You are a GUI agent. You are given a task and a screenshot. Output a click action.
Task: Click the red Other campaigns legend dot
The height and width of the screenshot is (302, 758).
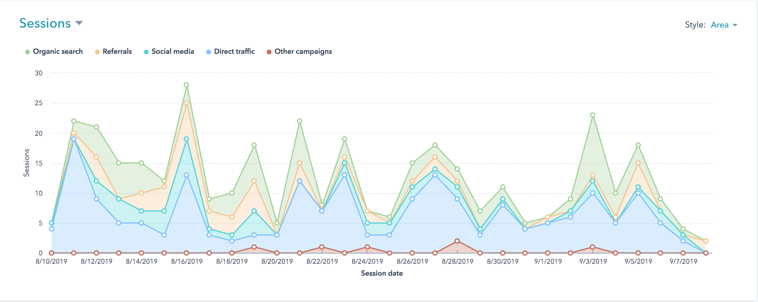click(269, 52)
